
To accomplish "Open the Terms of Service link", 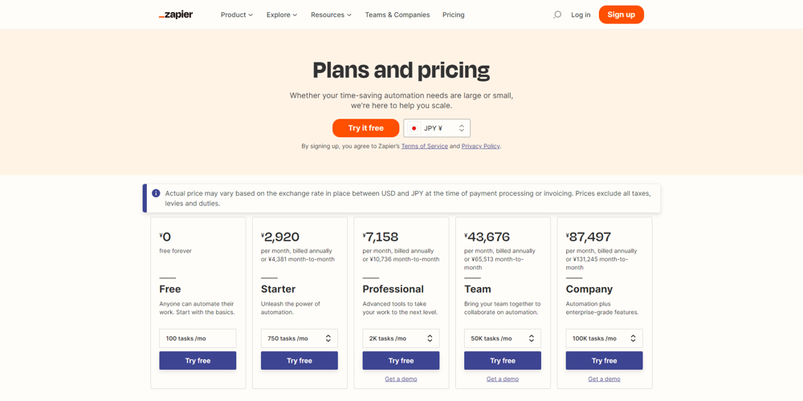I will [x=424, y=146].
